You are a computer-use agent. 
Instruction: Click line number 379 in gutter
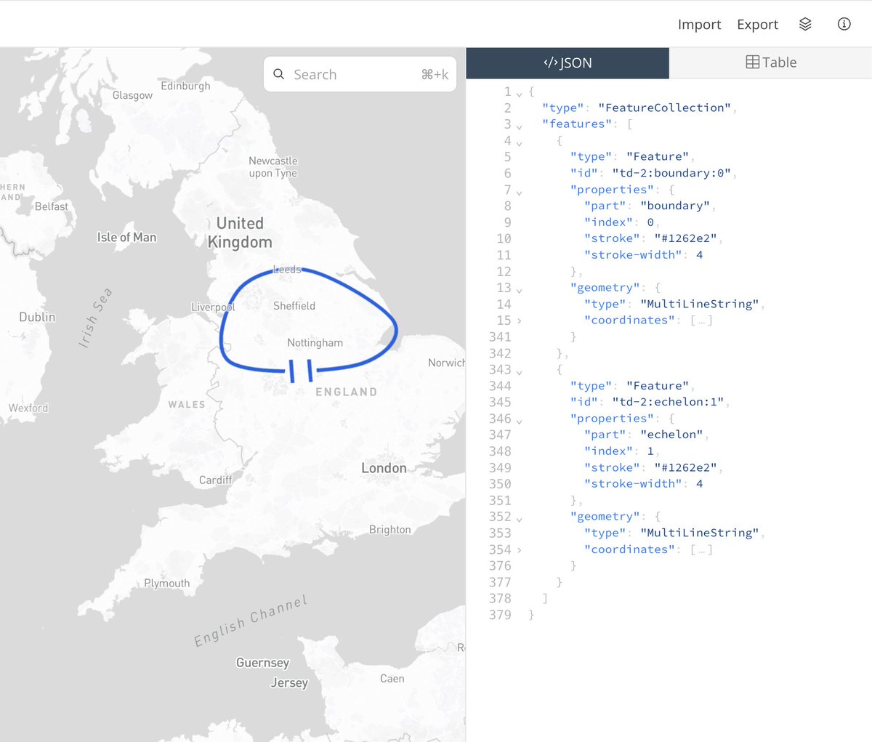point(500,615)
